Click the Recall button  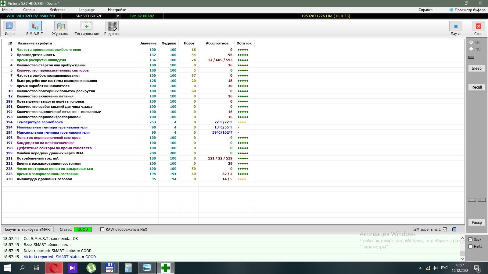[x=477, y=87]
